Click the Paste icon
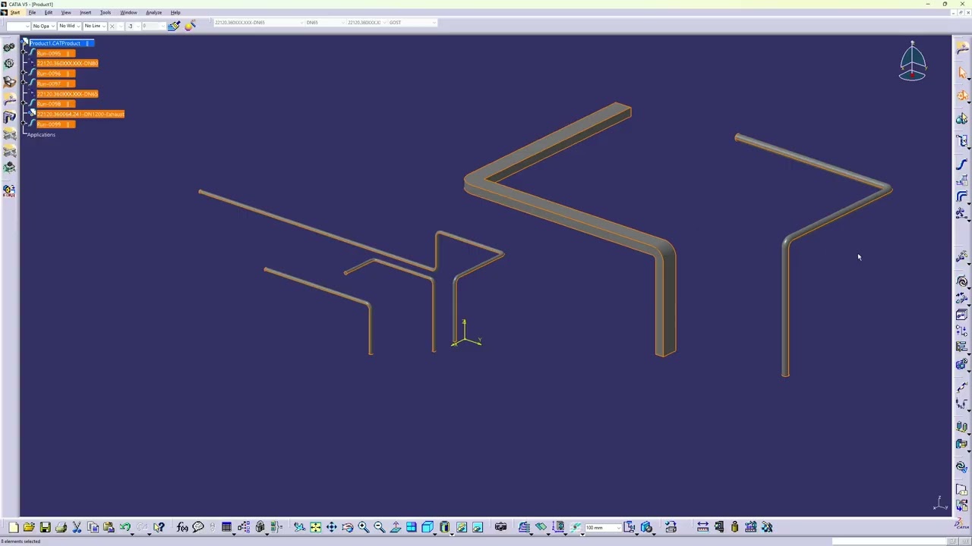The height and width of the screenshot is (546, 972). pyautogui.click(x=109, y=527)
